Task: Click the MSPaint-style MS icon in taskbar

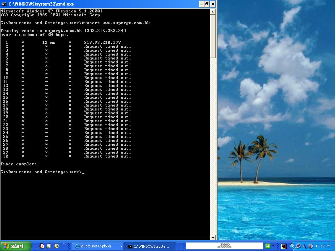Action: [284, 246]
